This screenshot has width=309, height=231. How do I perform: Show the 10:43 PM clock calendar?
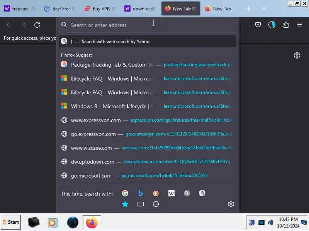[x=288, y=223]
